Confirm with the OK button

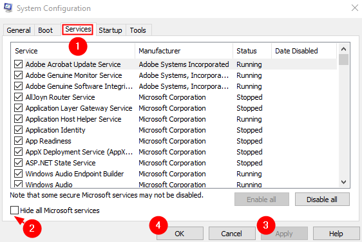180,234
